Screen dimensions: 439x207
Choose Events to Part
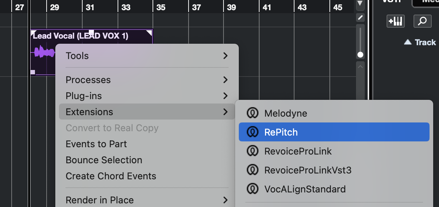pyautogui.click(x=96, y=144)
